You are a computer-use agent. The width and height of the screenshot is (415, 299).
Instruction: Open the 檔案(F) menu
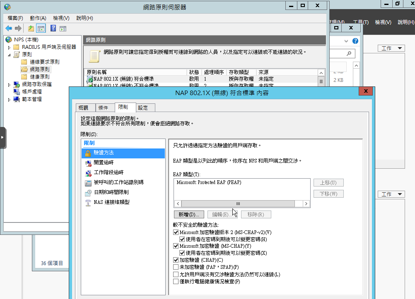point(15,18)
